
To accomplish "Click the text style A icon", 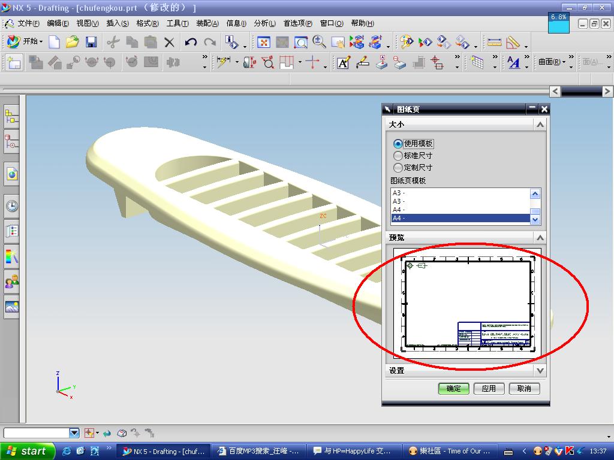I will pos(513,62).
